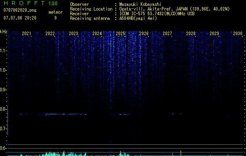Click the timestamp 07.07.06 20:20
The width and height of the screenshot is (246, 156).
20,18
